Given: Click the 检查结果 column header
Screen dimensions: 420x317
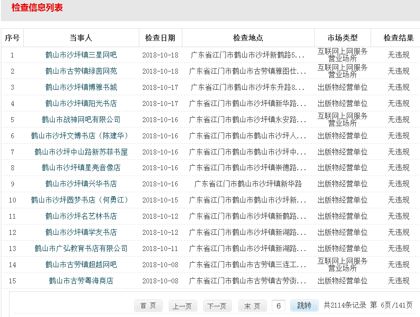Looking at the screenshot, I should pyautogui.click(x=398, y=38).
